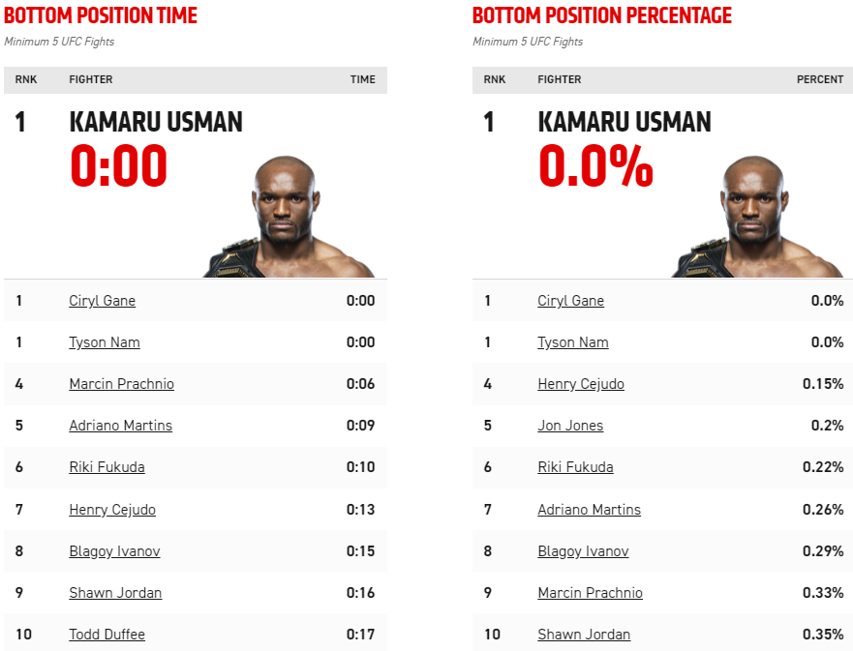
Task: Click the PERCENT column header
Action: (x=820, y=79)
